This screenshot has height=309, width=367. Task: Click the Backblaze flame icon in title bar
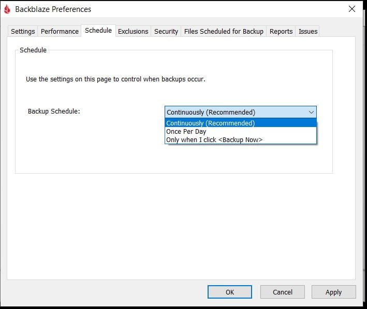(7, 9)
